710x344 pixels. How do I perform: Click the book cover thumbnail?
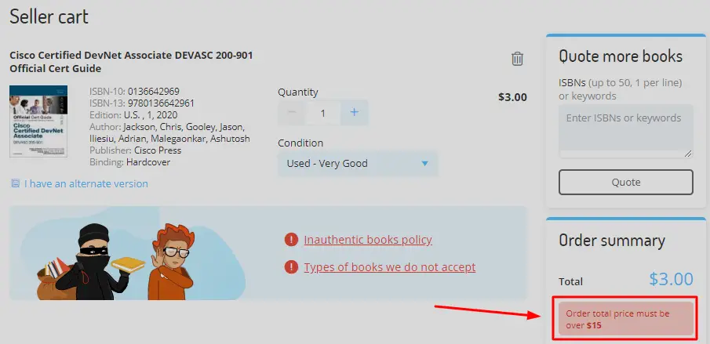(38, 121)
